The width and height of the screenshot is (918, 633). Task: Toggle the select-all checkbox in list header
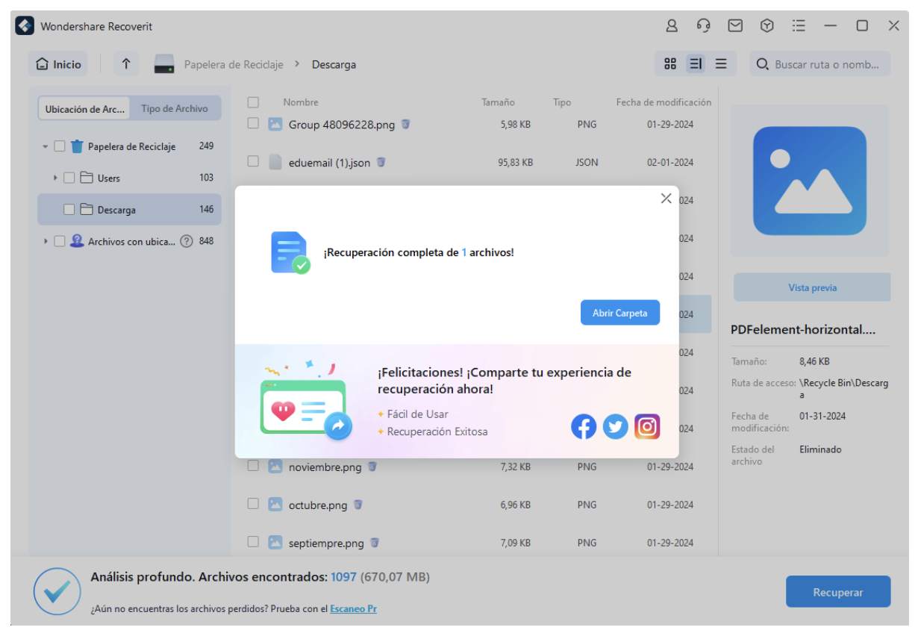[x=253, y=102]
